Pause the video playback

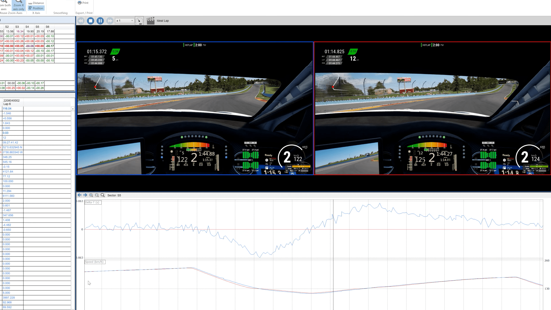[100, 20]
